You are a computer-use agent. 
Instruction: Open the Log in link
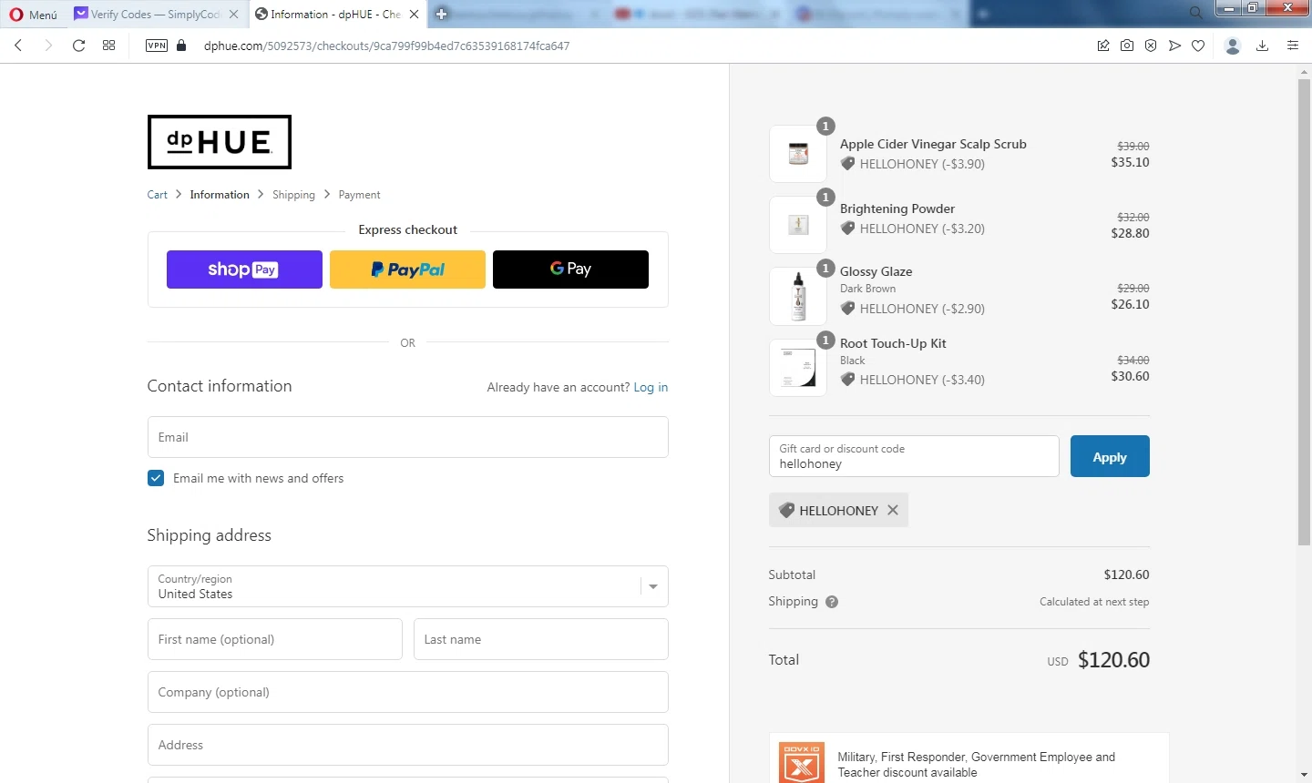(x=651, y=387)
